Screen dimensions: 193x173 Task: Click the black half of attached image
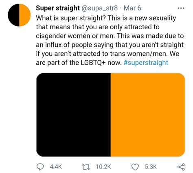[x=73, y=115]
